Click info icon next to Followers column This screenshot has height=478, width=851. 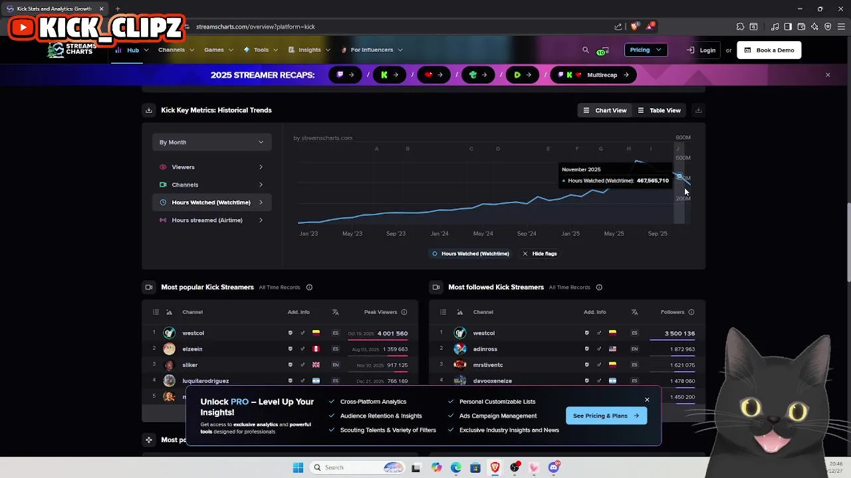click(691, 312)
